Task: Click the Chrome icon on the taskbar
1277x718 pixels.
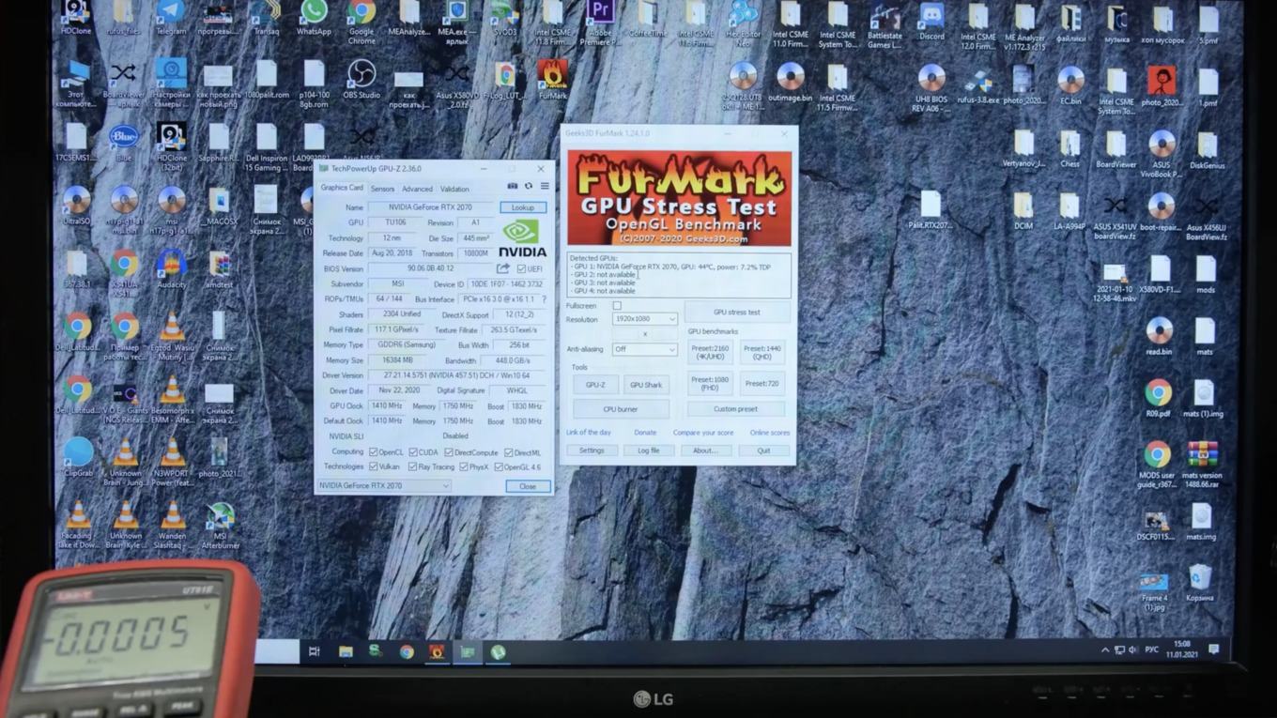Action: point(407,651)
